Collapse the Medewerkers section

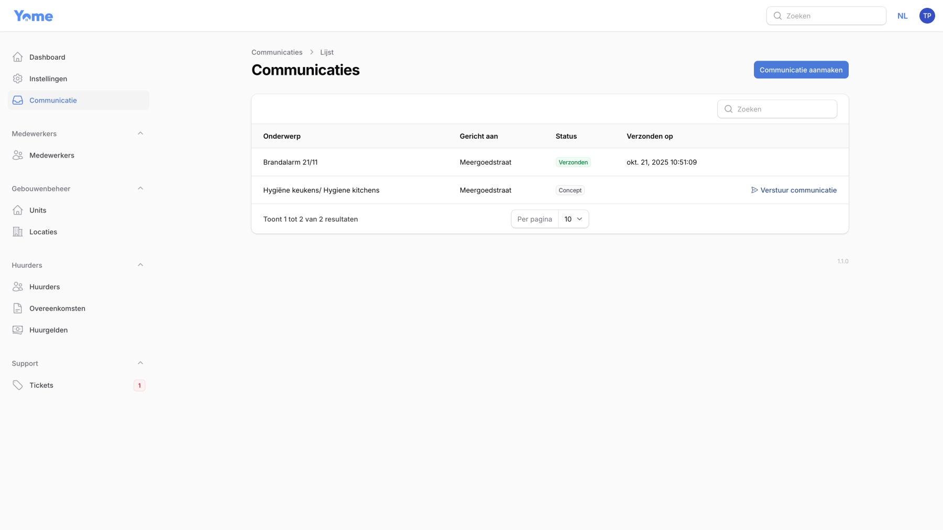[x=140, y=133]
